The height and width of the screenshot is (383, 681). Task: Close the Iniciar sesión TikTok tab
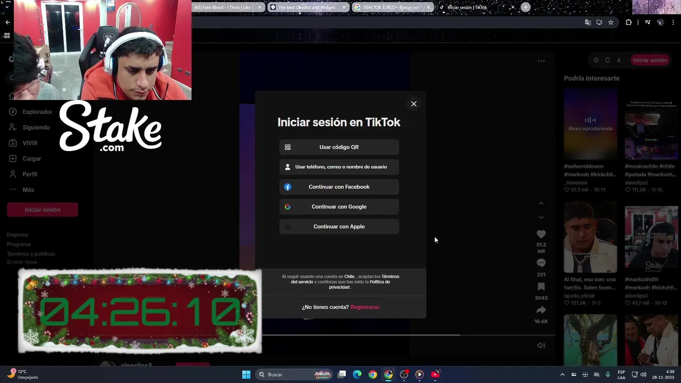(513, 7)
